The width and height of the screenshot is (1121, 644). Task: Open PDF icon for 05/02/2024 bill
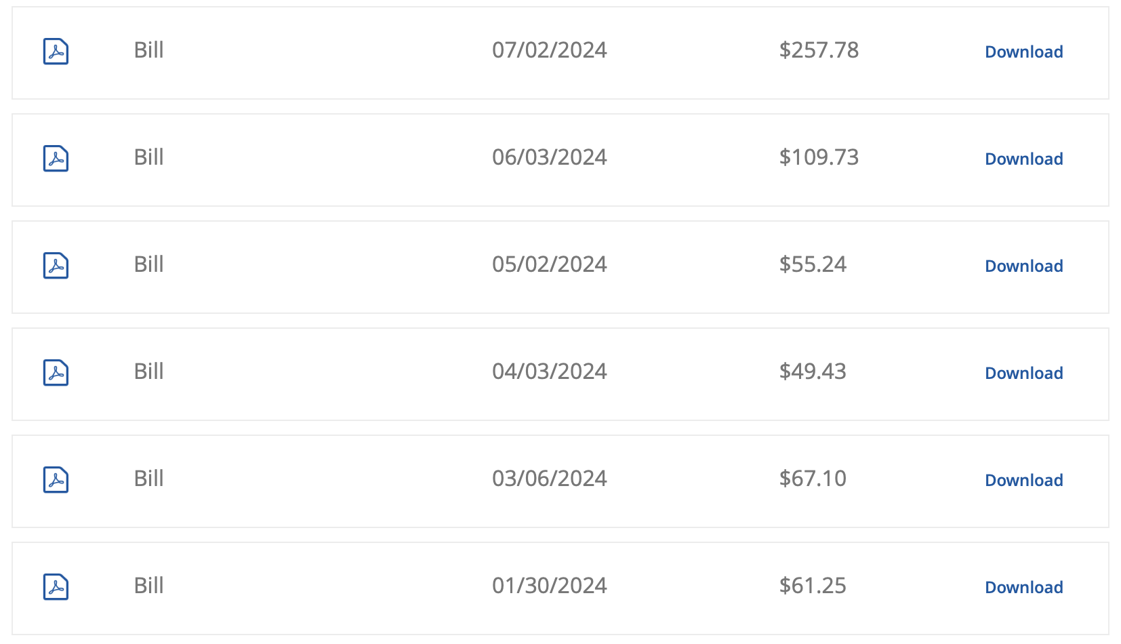(x=56, y=266)
